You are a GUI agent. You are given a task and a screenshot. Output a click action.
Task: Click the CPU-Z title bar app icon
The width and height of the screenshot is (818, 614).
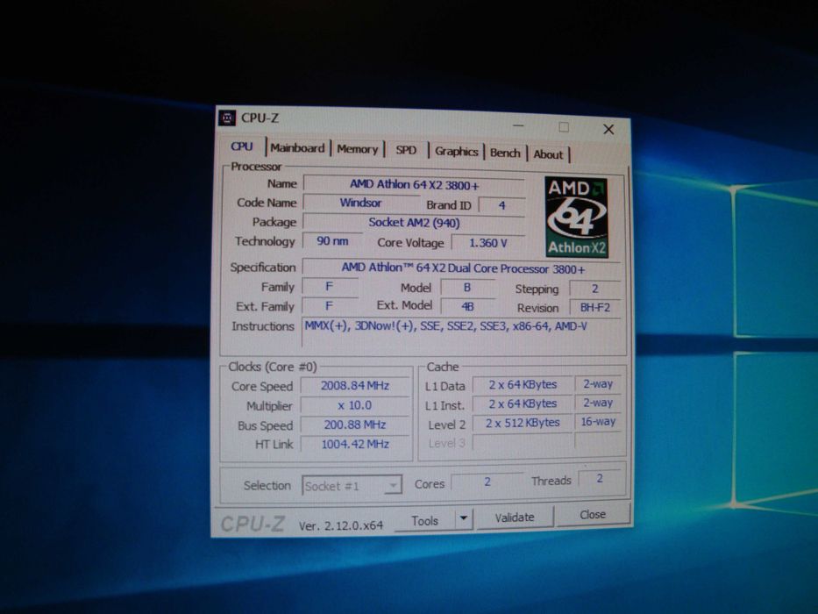point(227,118)
